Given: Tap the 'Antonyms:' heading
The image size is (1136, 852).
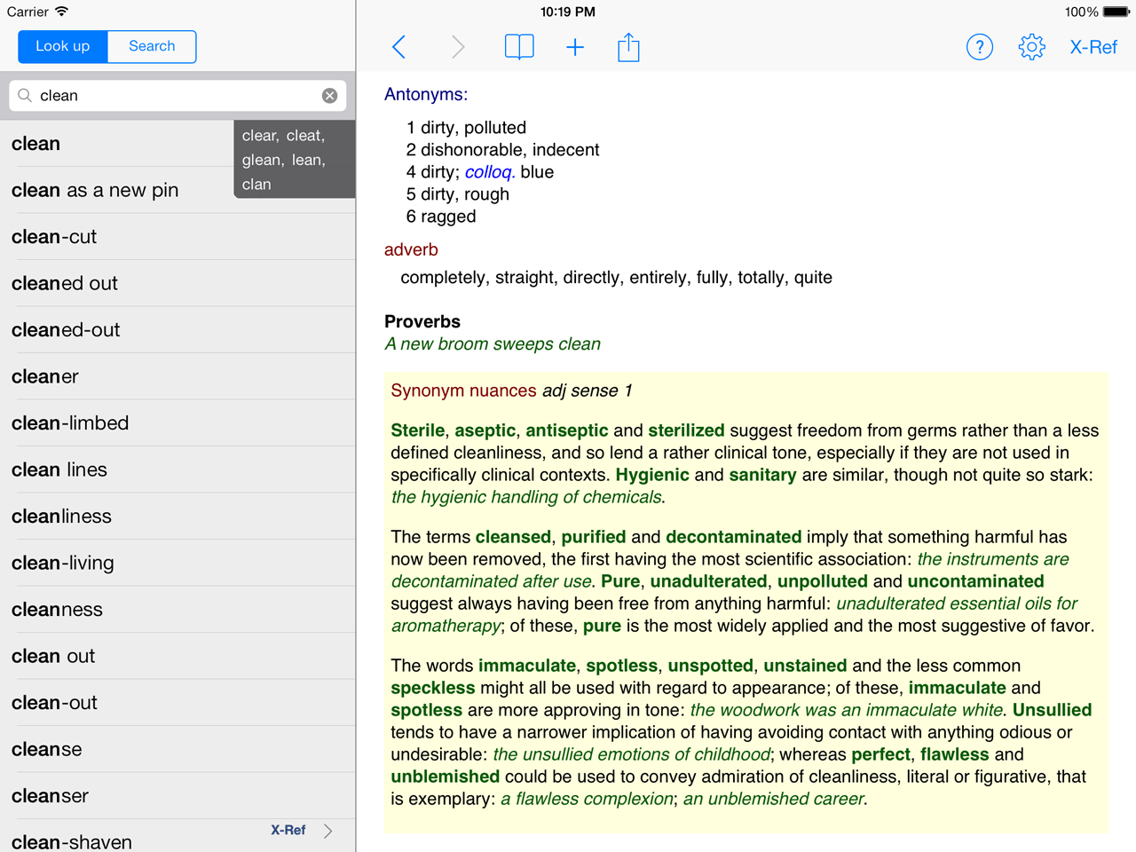Looking at the screenshot, I should point(426,95).
